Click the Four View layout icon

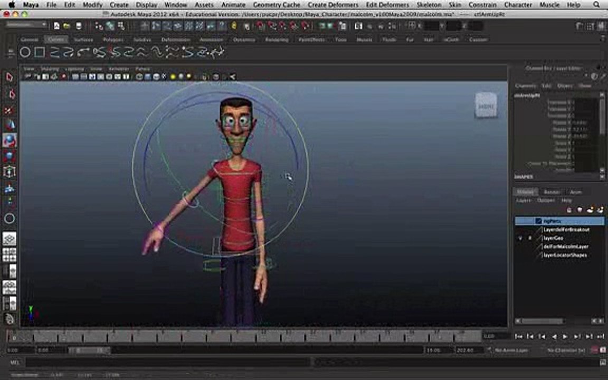click(9, 255)
